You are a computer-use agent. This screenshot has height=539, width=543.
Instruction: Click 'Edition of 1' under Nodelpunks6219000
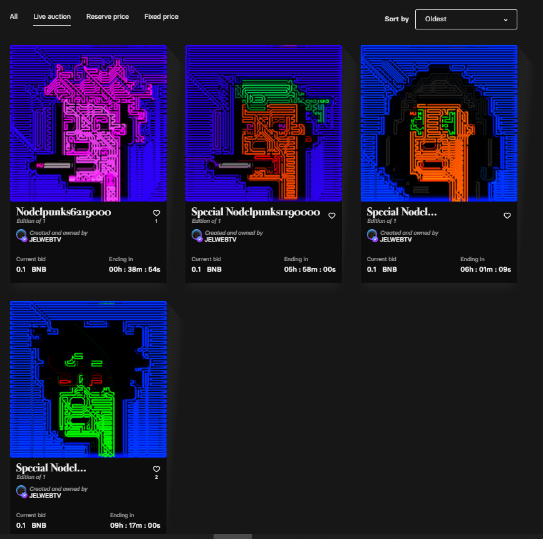(31, 221)
